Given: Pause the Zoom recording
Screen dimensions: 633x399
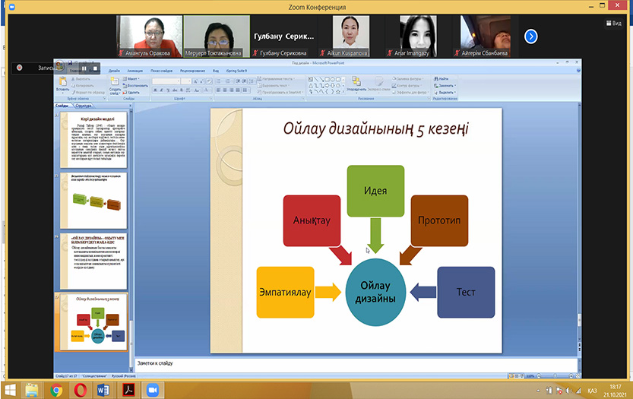Looking at the screenshot, I should pyautogui.click(x=84, y=68).
